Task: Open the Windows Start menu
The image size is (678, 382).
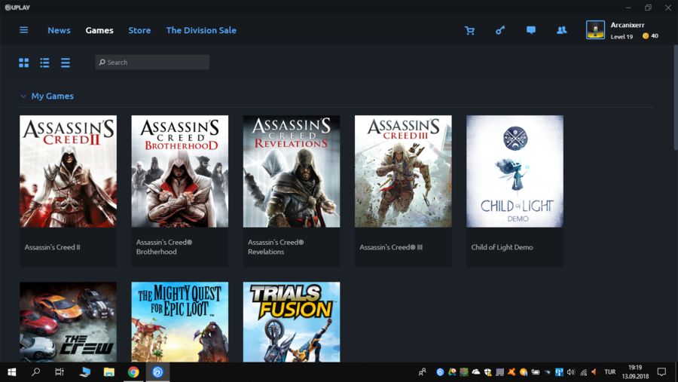Action: [x=12, y=372]
